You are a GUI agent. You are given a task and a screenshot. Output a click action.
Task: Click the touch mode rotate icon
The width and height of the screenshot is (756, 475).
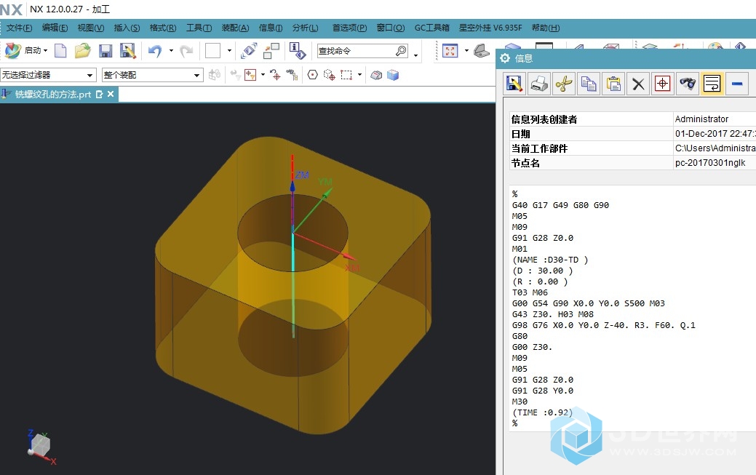pyautogui.click(x=248, y=51)
